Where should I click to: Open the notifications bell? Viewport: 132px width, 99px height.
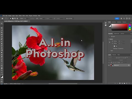pos(121,18)
